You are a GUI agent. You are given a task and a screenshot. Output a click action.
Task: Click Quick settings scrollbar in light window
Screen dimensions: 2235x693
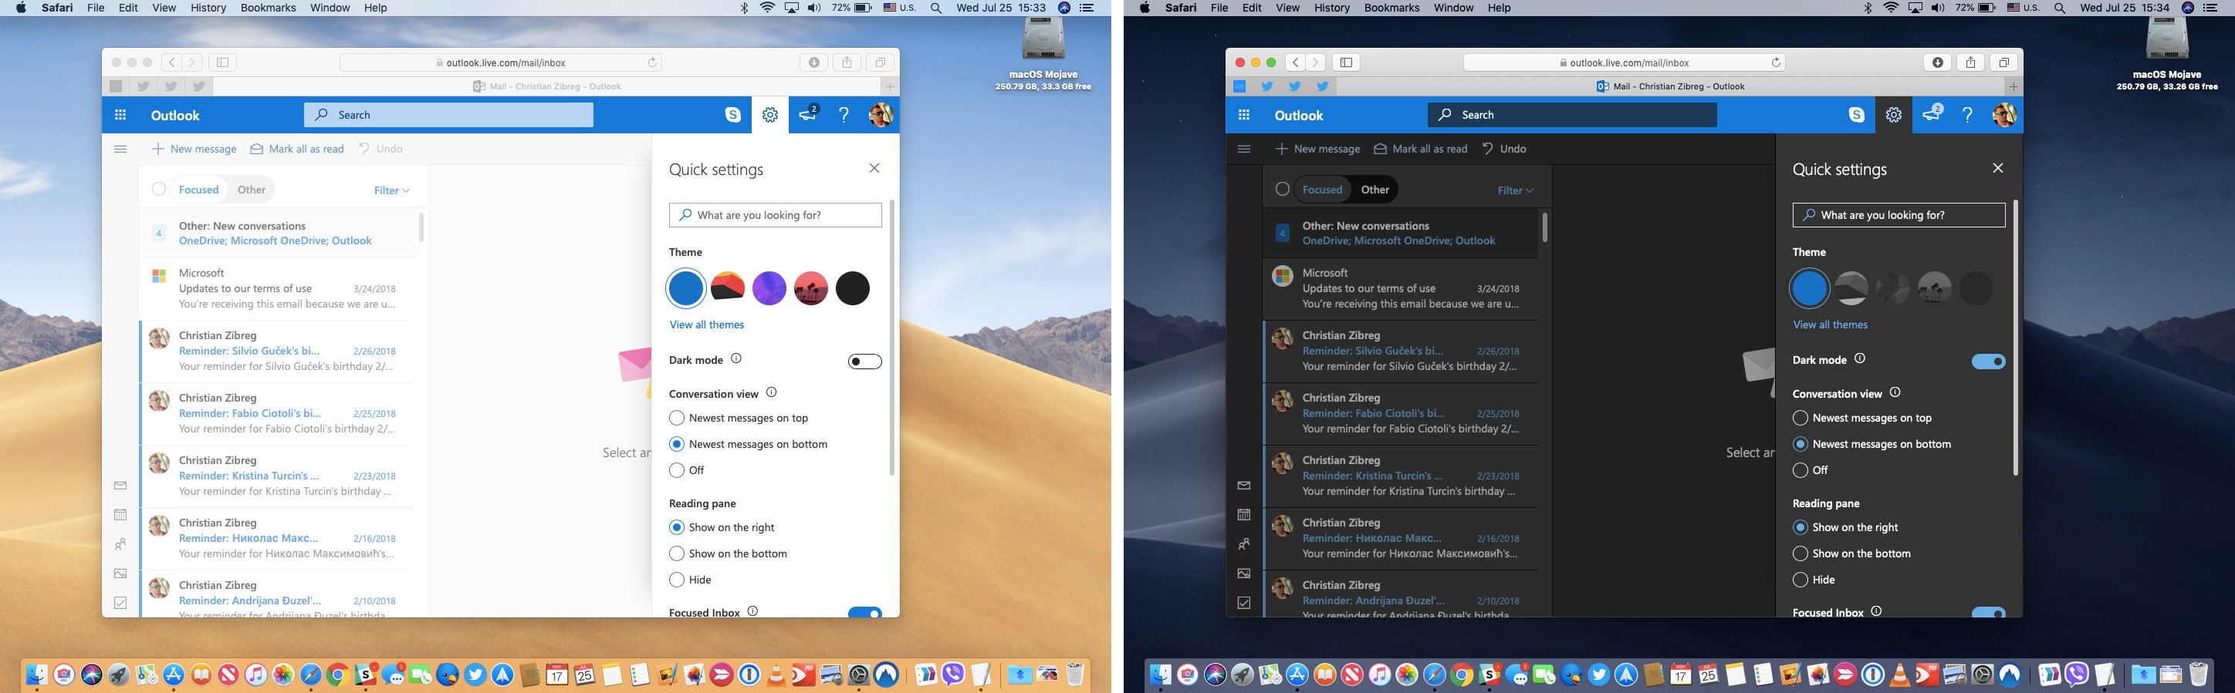[891, 338]
